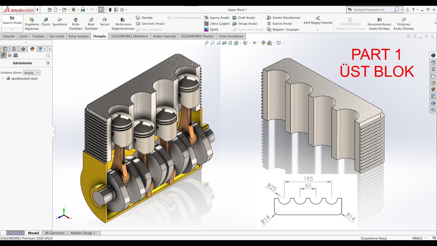Screen dimensions: 437x246
Task: Open Kütle Özellikleri mass properties
Action: (x=76, y=24)
